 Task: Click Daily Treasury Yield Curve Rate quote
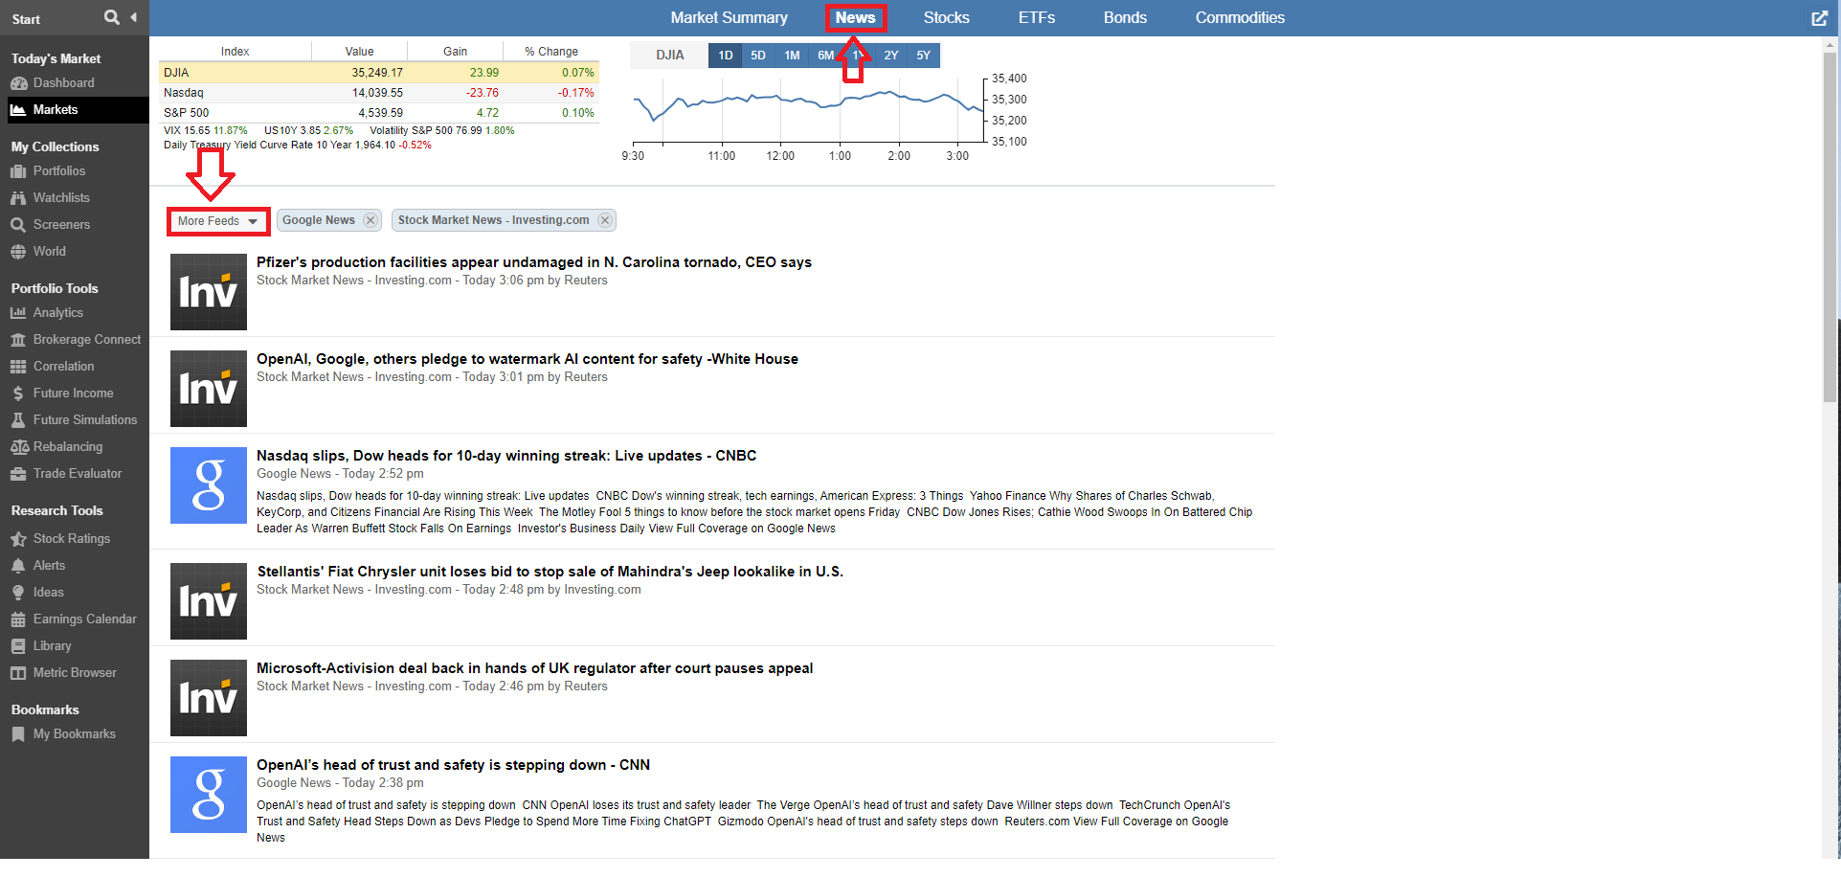coord(298,146)
